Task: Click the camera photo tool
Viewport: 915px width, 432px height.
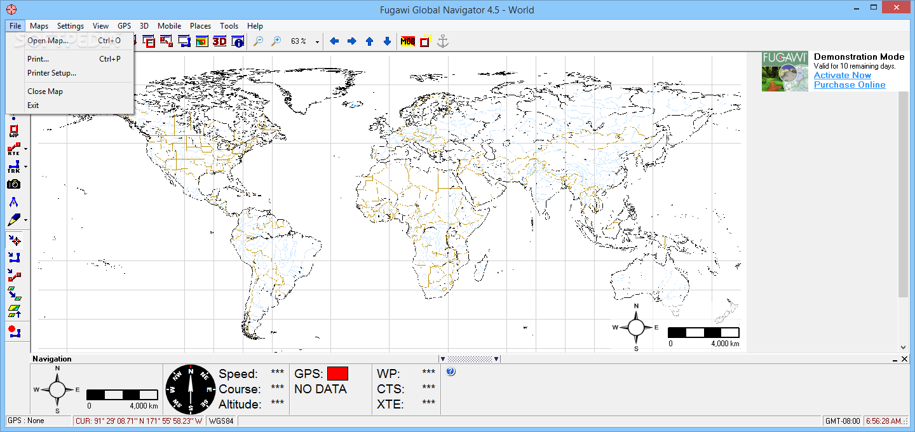Action: click(x=13, y=184)
